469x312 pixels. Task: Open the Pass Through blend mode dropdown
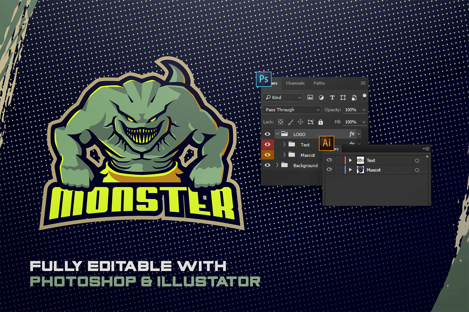click(292, 110)
